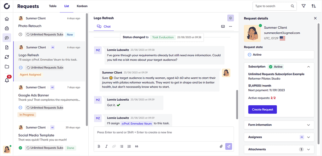322x156 pixels.
Task: Open the invoices document sidebar icon
Action: [x=7, y=47]
